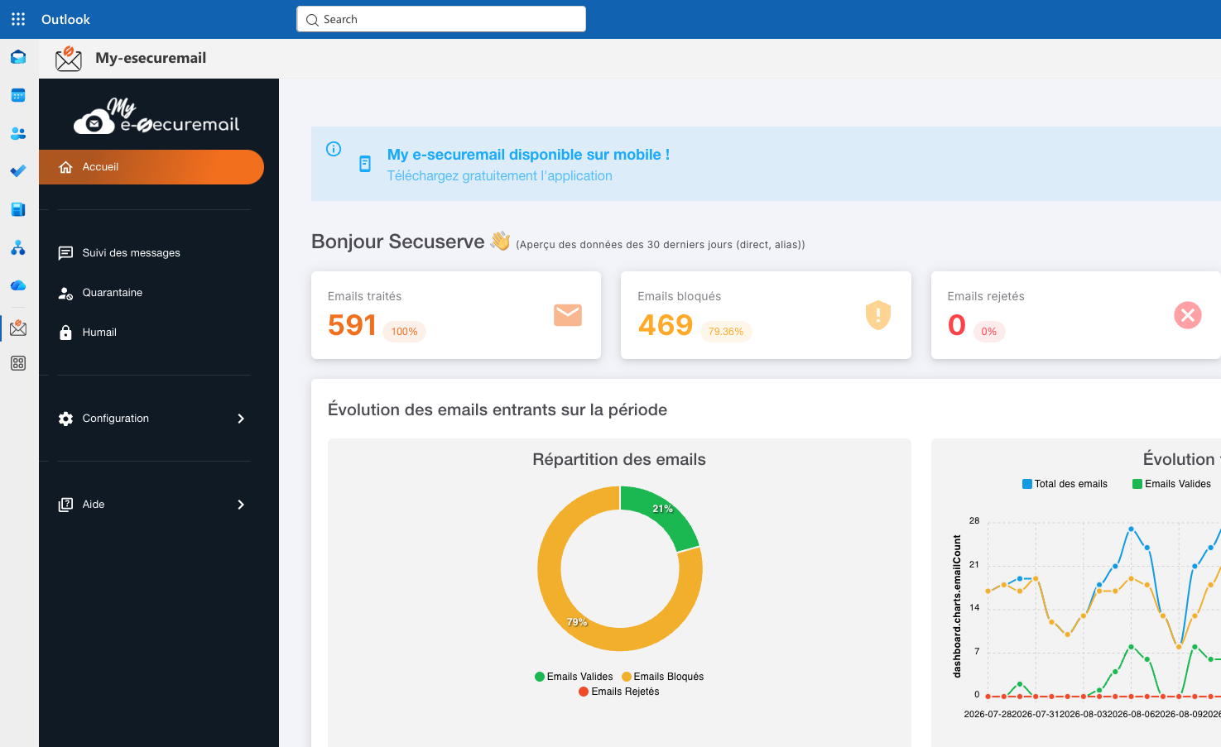Image resolution: width=1221 pixels, height=747 pixels.
Task: Open OneDrive cloud icon in rail
Action: (18, 285)
